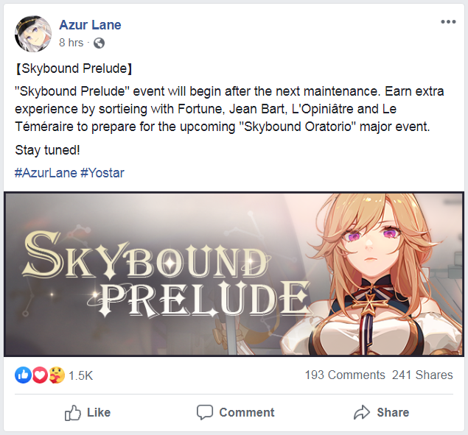
Task: Show the 193 Comments
Action: tap(345, 375)
